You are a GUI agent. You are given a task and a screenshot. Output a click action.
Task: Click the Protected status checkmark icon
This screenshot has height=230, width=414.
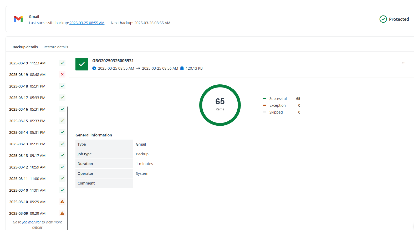point(383,19)
